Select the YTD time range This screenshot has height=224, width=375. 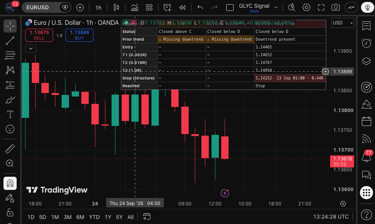(94, 217)
